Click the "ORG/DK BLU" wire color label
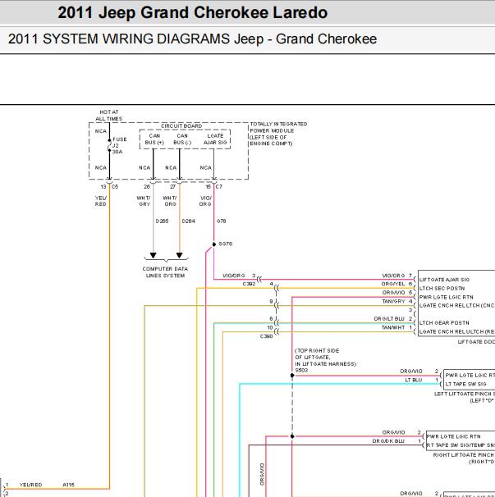Image resolution: width=495 pixels, height=497 pixels. [388, 441]
